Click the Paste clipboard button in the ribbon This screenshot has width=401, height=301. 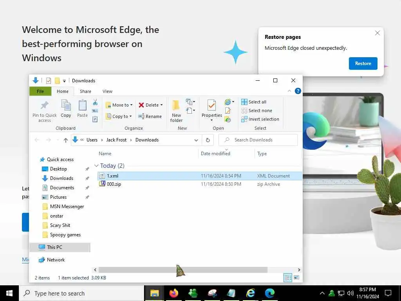[x=82, y=109]
